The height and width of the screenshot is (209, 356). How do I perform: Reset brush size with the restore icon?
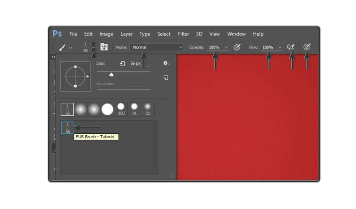tap(122, 64)
